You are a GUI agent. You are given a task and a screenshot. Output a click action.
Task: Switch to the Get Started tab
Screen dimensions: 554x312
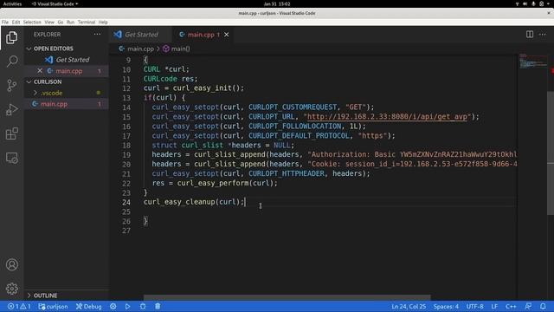140,35
